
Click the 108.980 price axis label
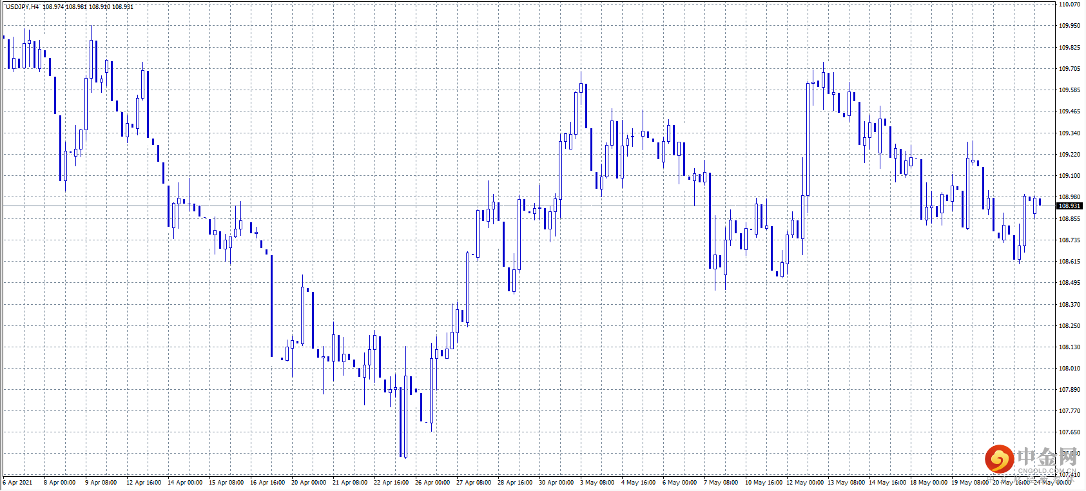[x=1070, y=197]
